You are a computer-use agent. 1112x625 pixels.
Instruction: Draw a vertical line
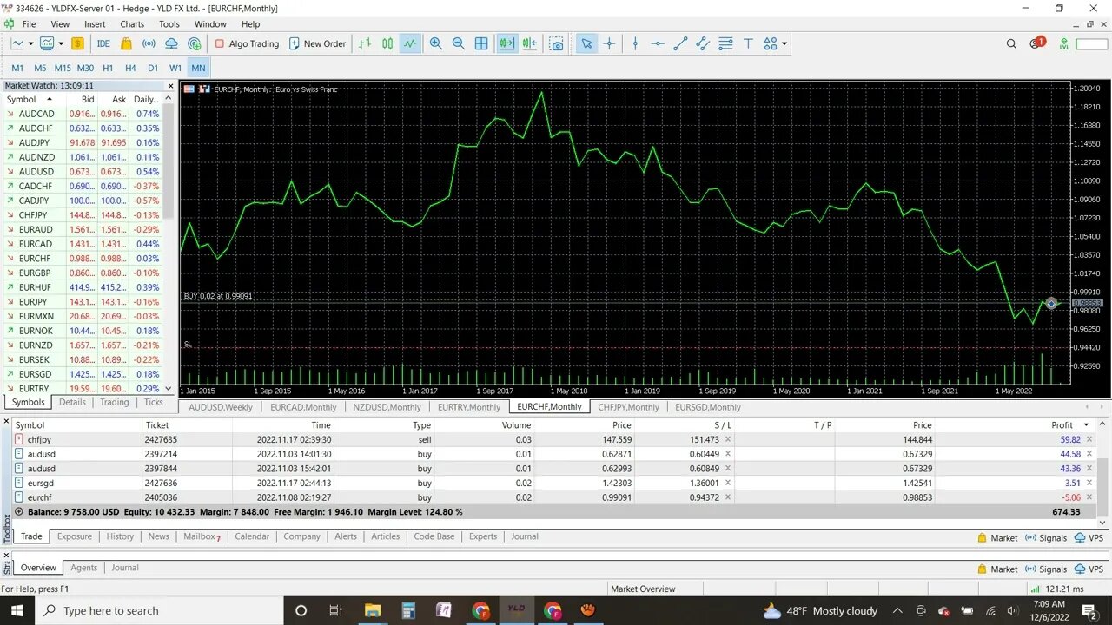tap(635, 43)
